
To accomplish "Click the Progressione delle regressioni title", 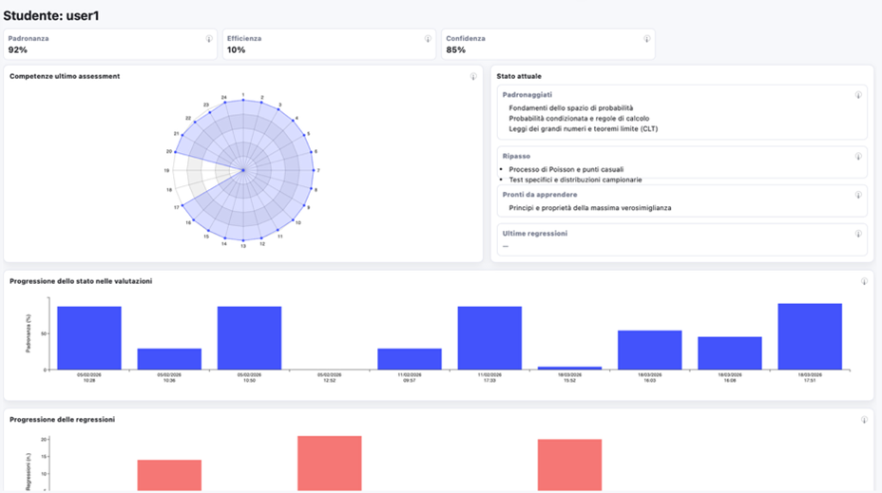I will point(62,419).
